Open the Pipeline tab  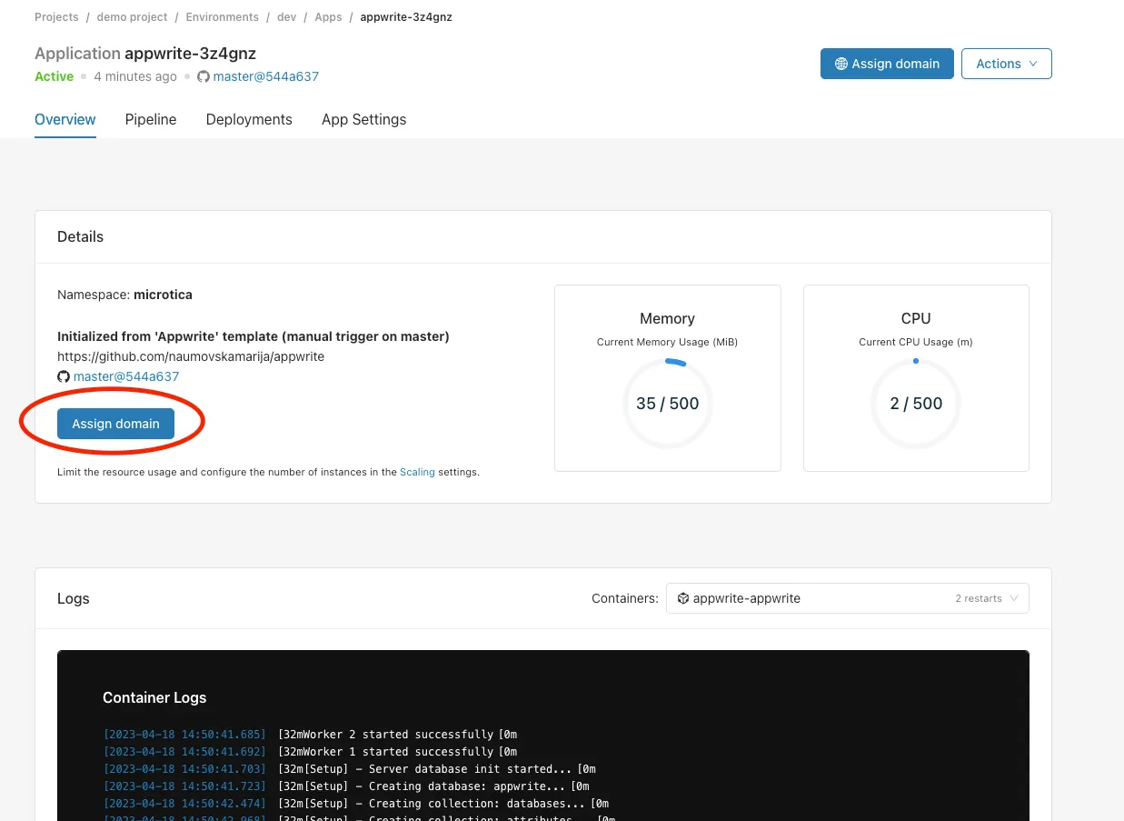click(x=151, y=119)
